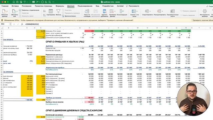Image resolution: width=213 pixels, height=120 pixels.
Task: Toggle the Фильтр funnel button
Action: [58, 12]
